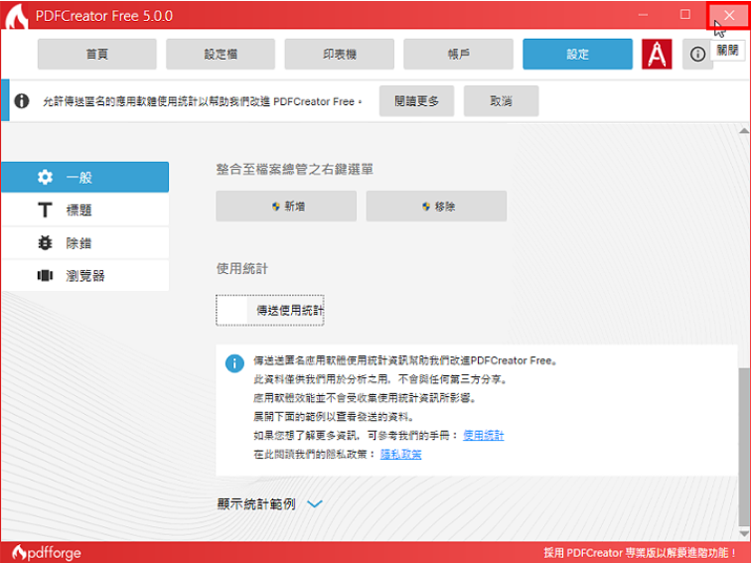The width and height of the screenshot is (751, 563).
Task: Click the 閱讀更多 read more button
Action: pyautogui.click(x=416, y=101)
